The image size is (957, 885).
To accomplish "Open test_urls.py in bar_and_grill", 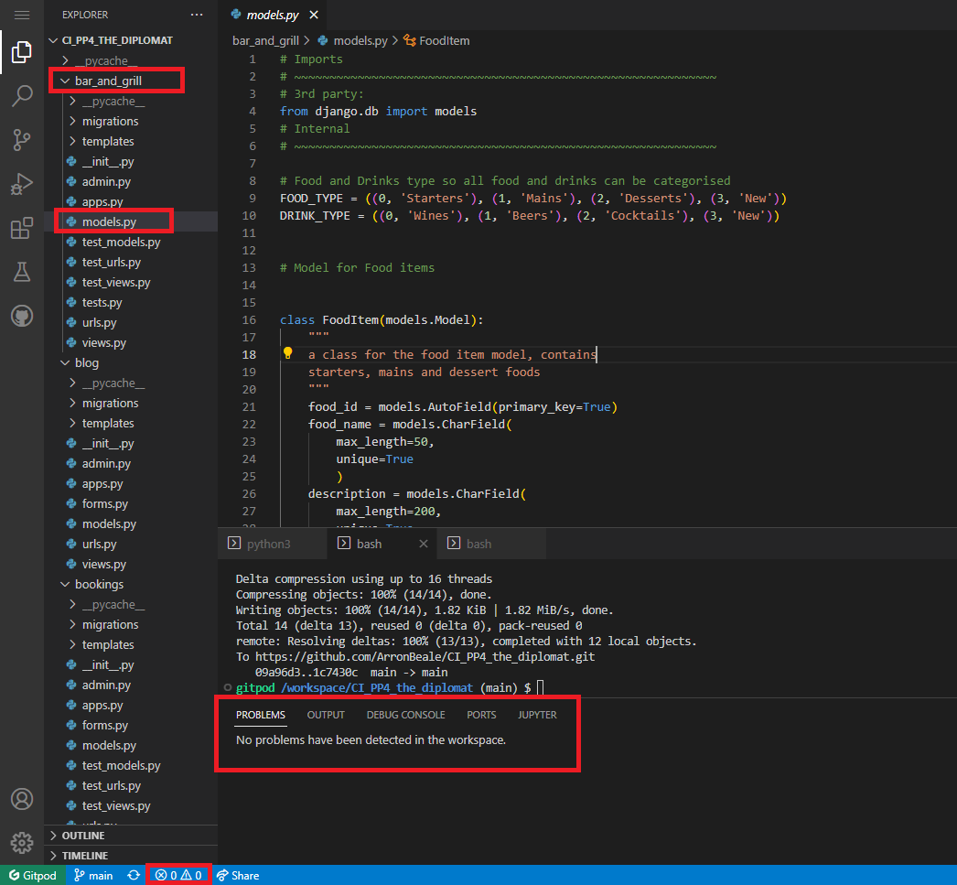I will click(111, 262).
